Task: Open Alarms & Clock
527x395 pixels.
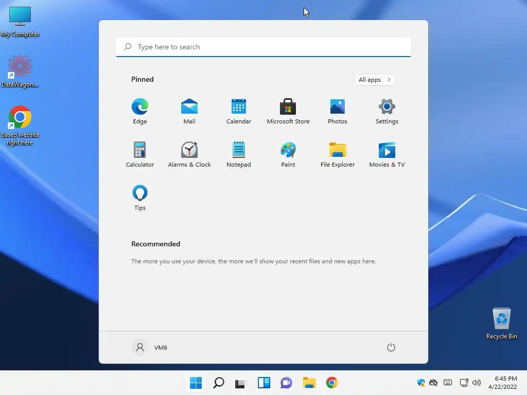Action: coord(189,154)
